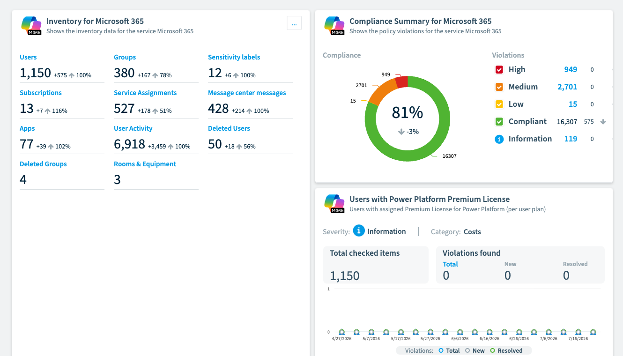Click the Information icon in Violations list
This screenshot has width=623, height=356.
click(x=499, y=139)
